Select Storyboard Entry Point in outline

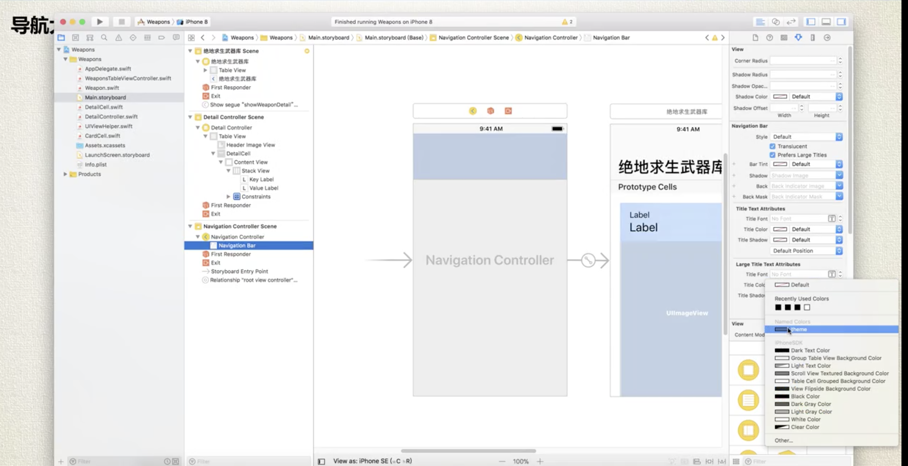point(239,271)
